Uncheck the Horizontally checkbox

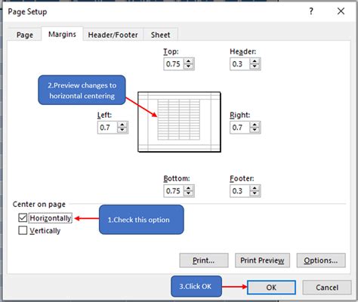tap(23, 217)
